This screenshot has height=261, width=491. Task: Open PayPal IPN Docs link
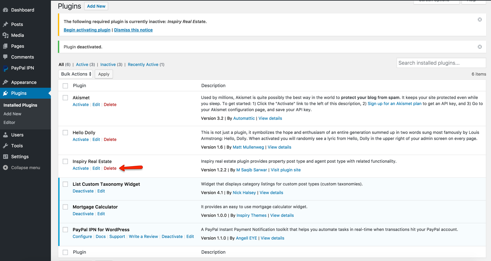point(101,236)
